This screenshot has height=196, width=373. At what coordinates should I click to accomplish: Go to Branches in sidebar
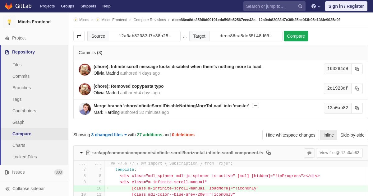coord(21,88)
